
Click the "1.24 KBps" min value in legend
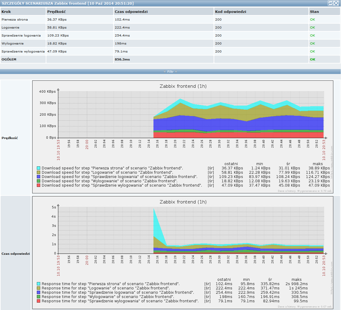(x=261, y=168)
